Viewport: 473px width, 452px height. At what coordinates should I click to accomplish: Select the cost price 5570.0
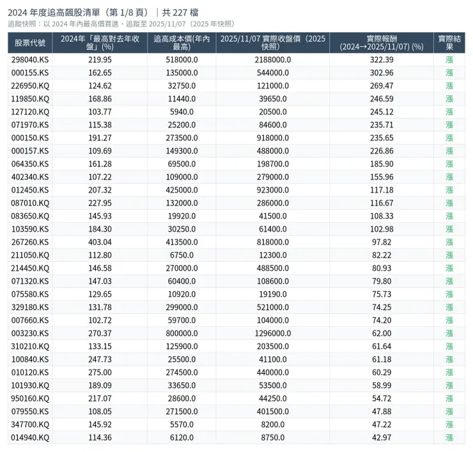tap(182, 424)
